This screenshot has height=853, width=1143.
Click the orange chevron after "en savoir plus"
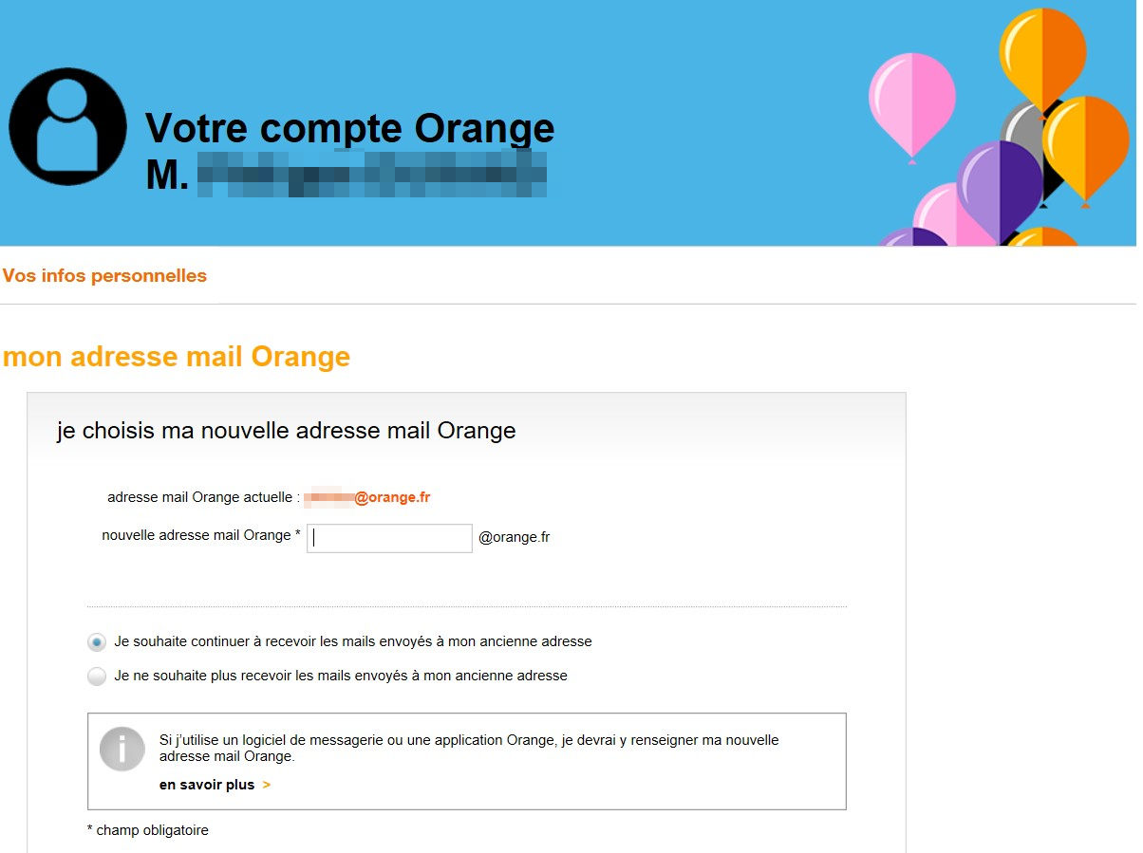[267, 786]
